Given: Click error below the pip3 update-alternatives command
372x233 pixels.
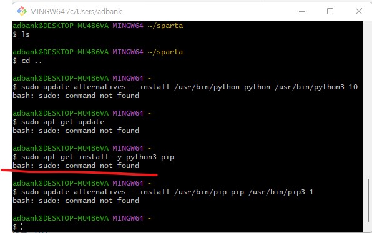Looking at the screenshot, I should point(76,201).
